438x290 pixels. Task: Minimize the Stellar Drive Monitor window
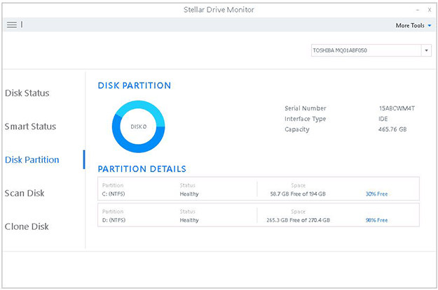(x=418, y=10)
